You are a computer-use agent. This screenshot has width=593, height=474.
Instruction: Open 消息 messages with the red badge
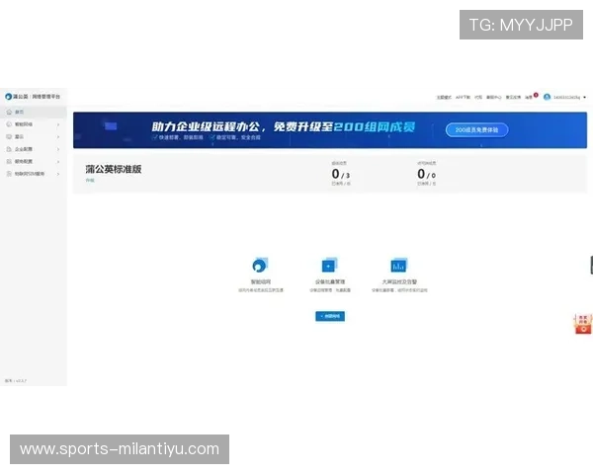point(531,97)
